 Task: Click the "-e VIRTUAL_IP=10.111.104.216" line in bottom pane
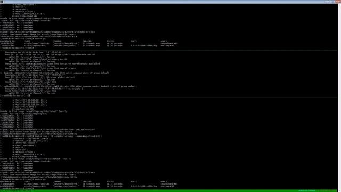(30, 141)
